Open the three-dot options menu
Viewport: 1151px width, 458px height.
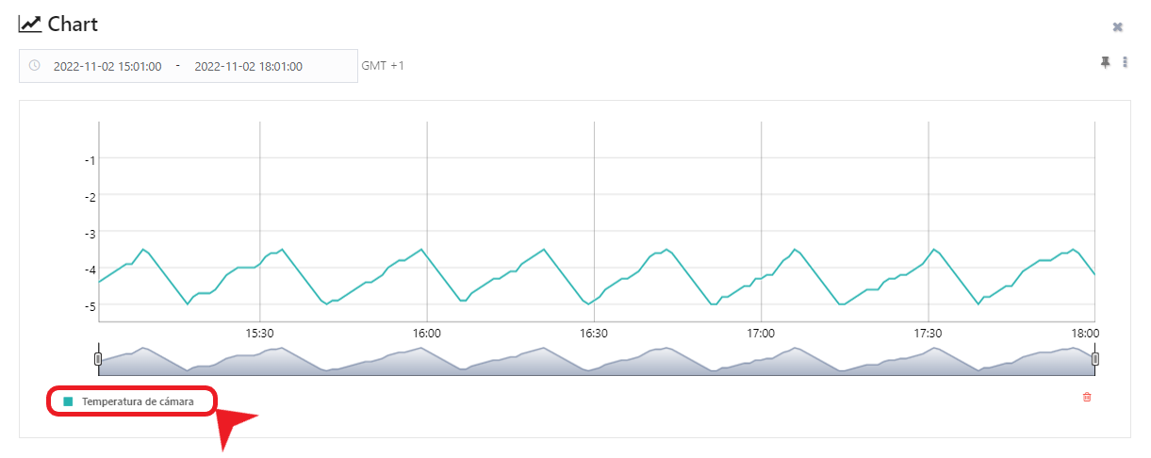coord(1125,62)
